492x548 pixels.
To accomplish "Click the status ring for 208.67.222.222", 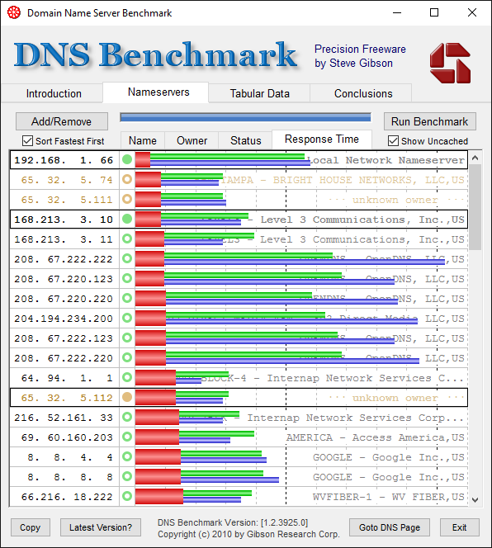I will pos(127,258).
